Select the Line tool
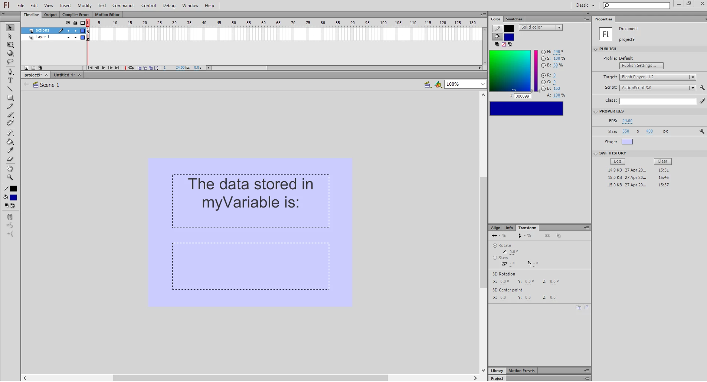This screenshot has width=707, height=382. (10, 89)
